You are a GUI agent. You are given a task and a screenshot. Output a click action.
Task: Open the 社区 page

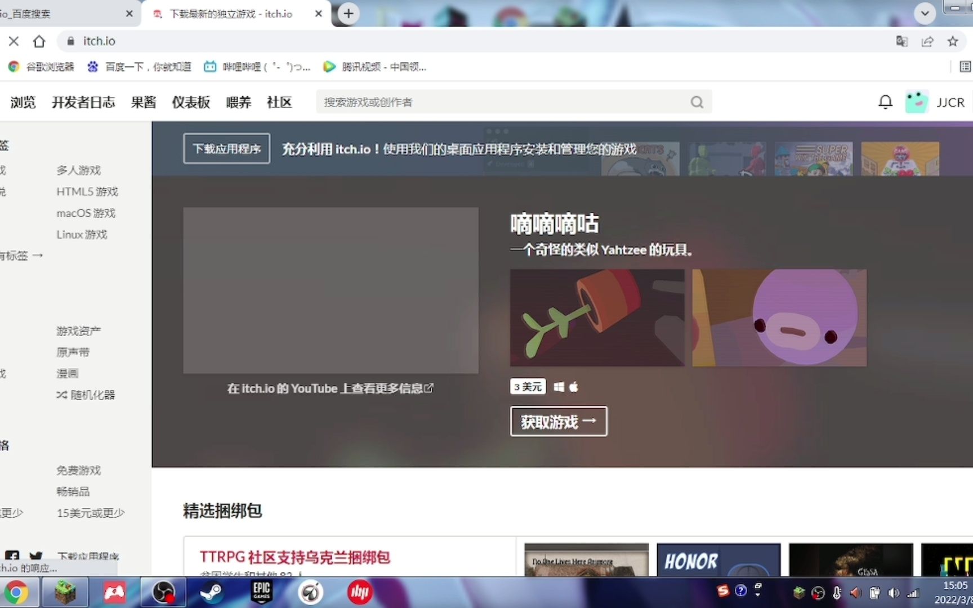coord(279,102)
